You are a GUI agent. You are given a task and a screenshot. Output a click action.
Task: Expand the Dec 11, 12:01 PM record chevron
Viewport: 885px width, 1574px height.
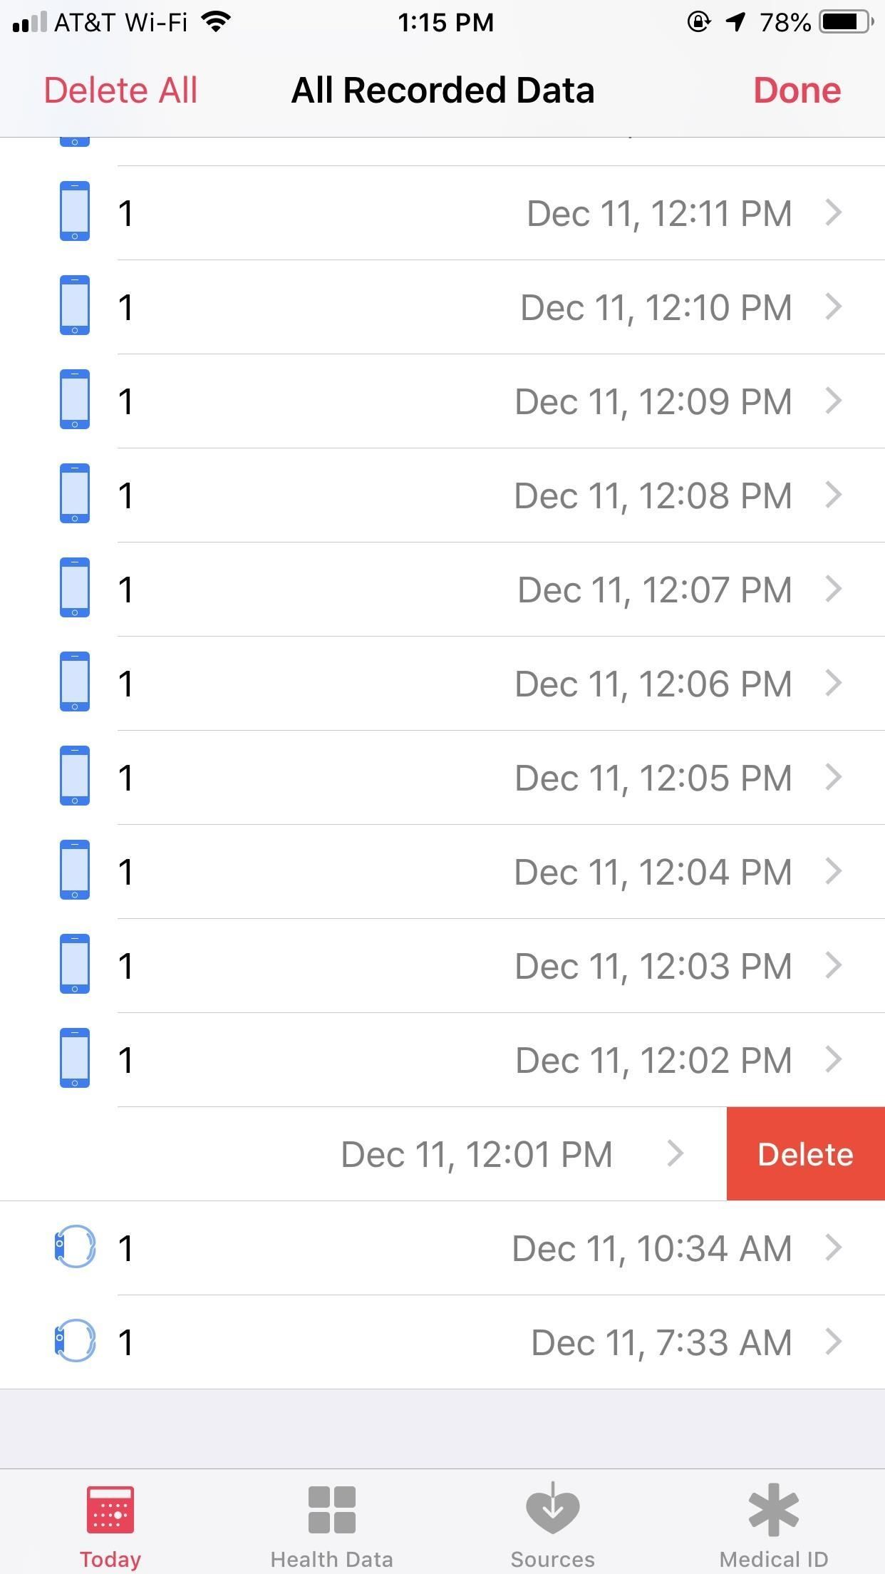point(676,1153)
